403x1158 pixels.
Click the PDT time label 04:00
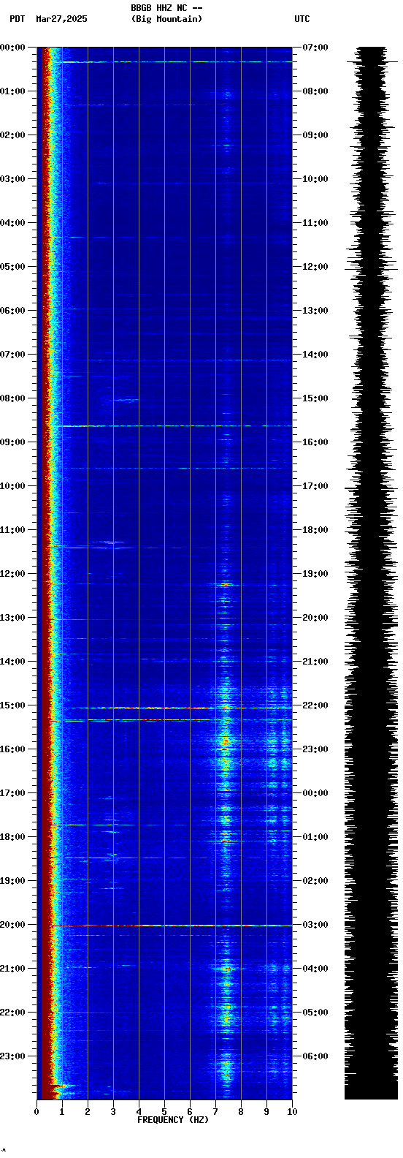click(x=12, y=223)
